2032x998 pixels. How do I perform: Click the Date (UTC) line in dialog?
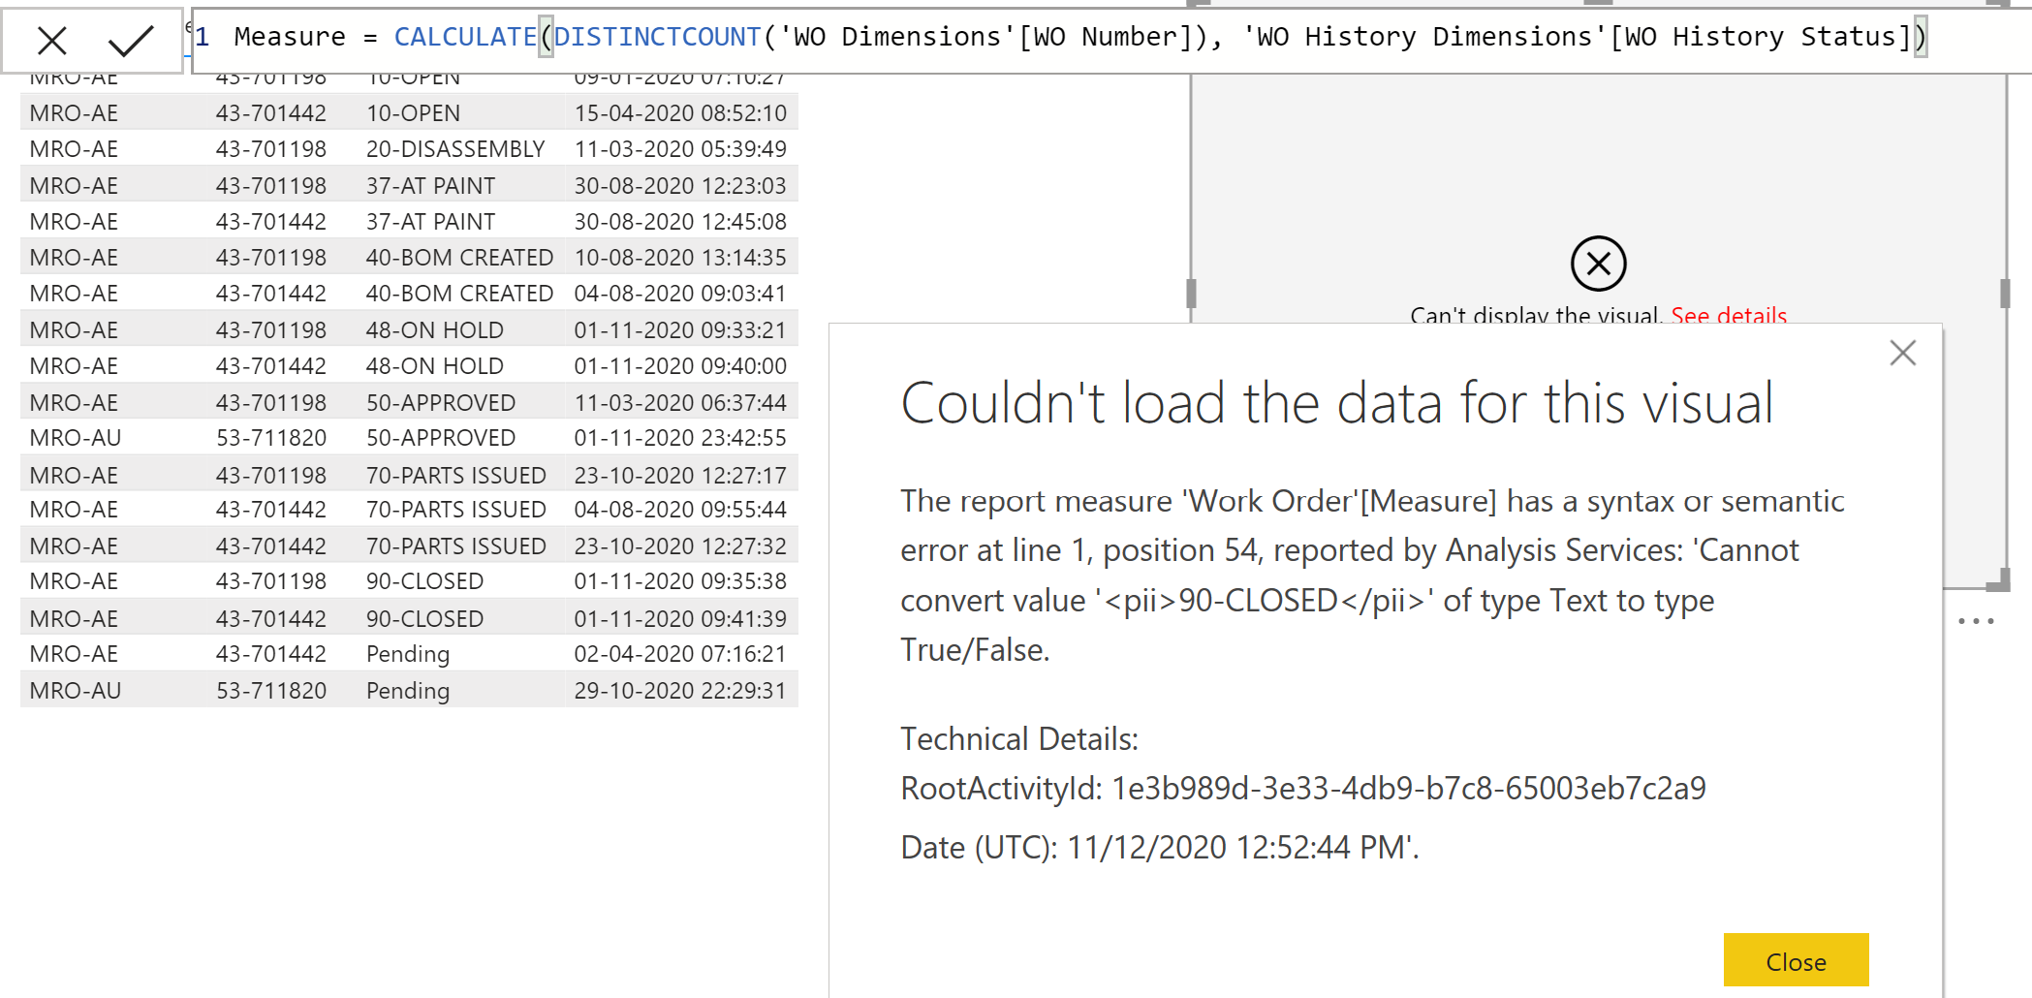tap(1160, 848)
